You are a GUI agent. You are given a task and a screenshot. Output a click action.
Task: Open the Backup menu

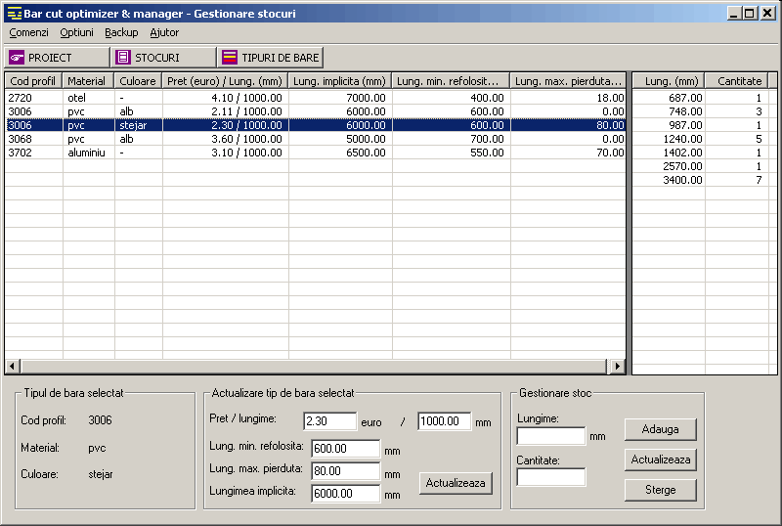[x=121, y=32]
